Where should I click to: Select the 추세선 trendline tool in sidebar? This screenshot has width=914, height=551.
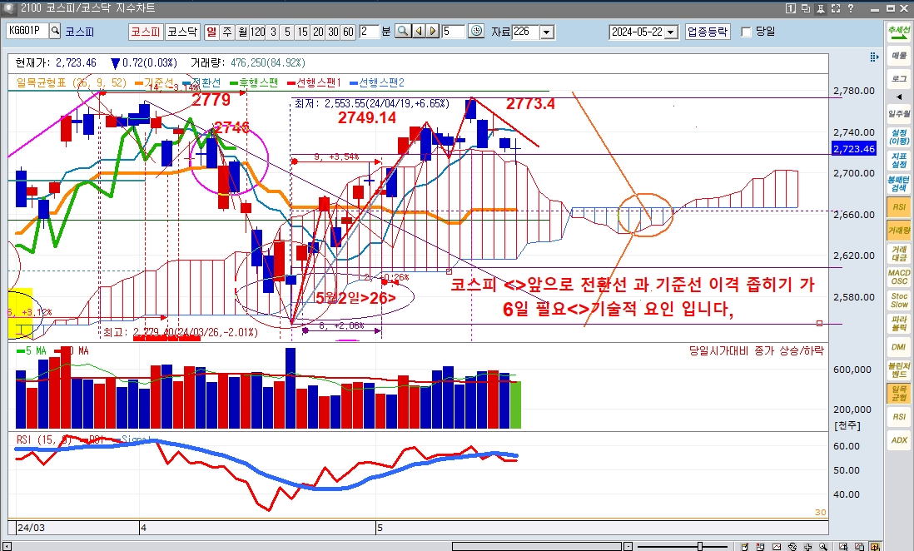click(899, 32)
